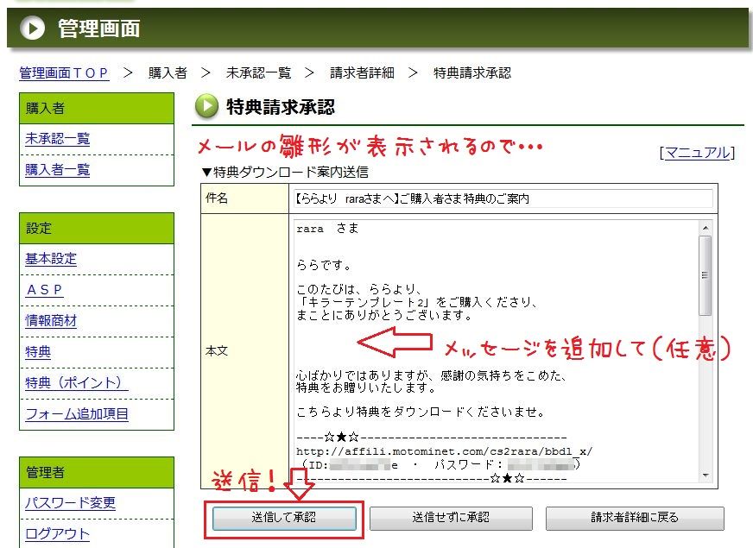Click the scroll-up arrow of the 本文 textarea
The height and width of the screenshot is (548, 753).
(706, 229)
